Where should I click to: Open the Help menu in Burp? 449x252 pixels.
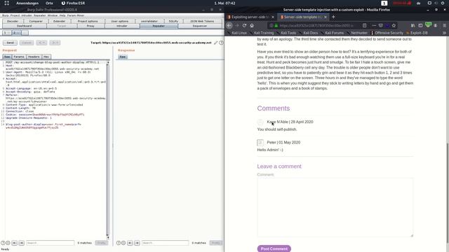[x=62, y=15]
